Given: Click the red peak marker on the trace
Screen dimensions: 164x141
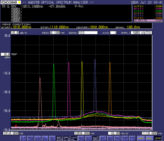Looking at the screenshot, I should [16, 125].
